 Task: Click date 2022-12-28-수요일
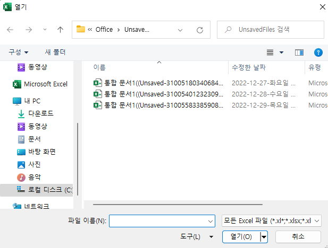coord(263,94)
